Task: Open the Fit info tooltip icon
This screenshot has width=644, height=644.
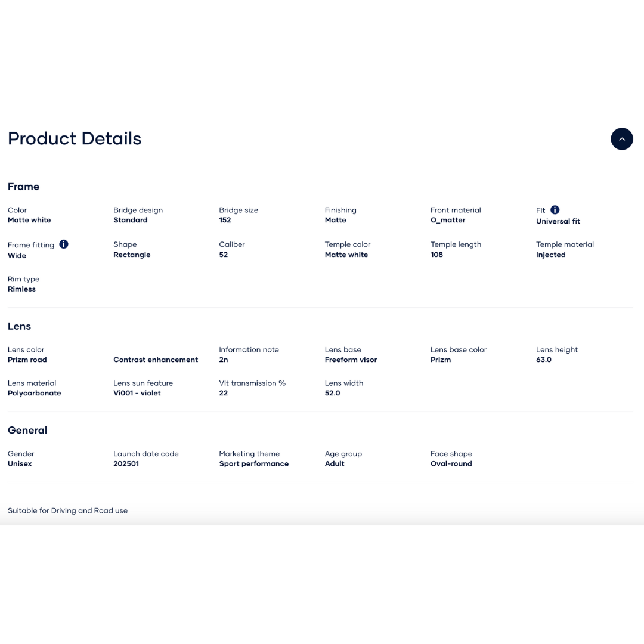Action: coord(555,210)
